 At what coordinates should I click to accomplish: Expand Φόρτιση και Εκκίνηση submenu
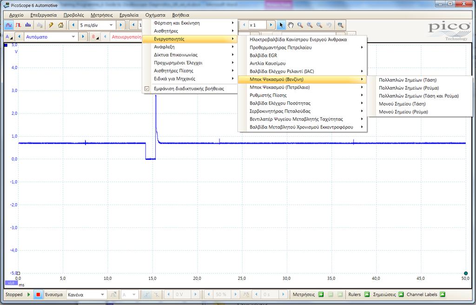(190, 23)
